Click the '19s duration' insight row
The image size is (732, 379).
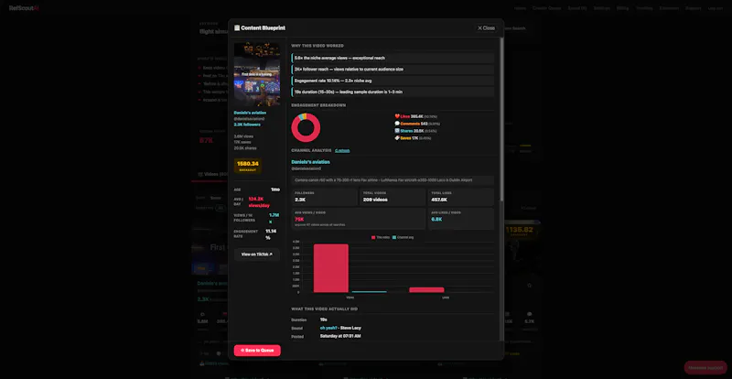click(x=393, y=92)
